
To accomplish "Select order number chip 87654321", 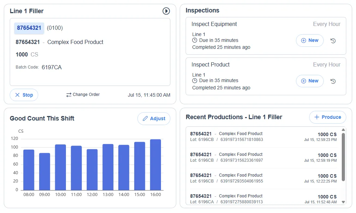I will (x=29, y=28).
